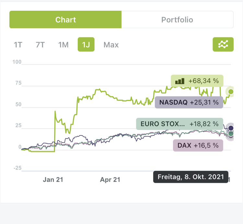
Task: Click the portfolio bars icon in green label
Action: pos(179,81)
